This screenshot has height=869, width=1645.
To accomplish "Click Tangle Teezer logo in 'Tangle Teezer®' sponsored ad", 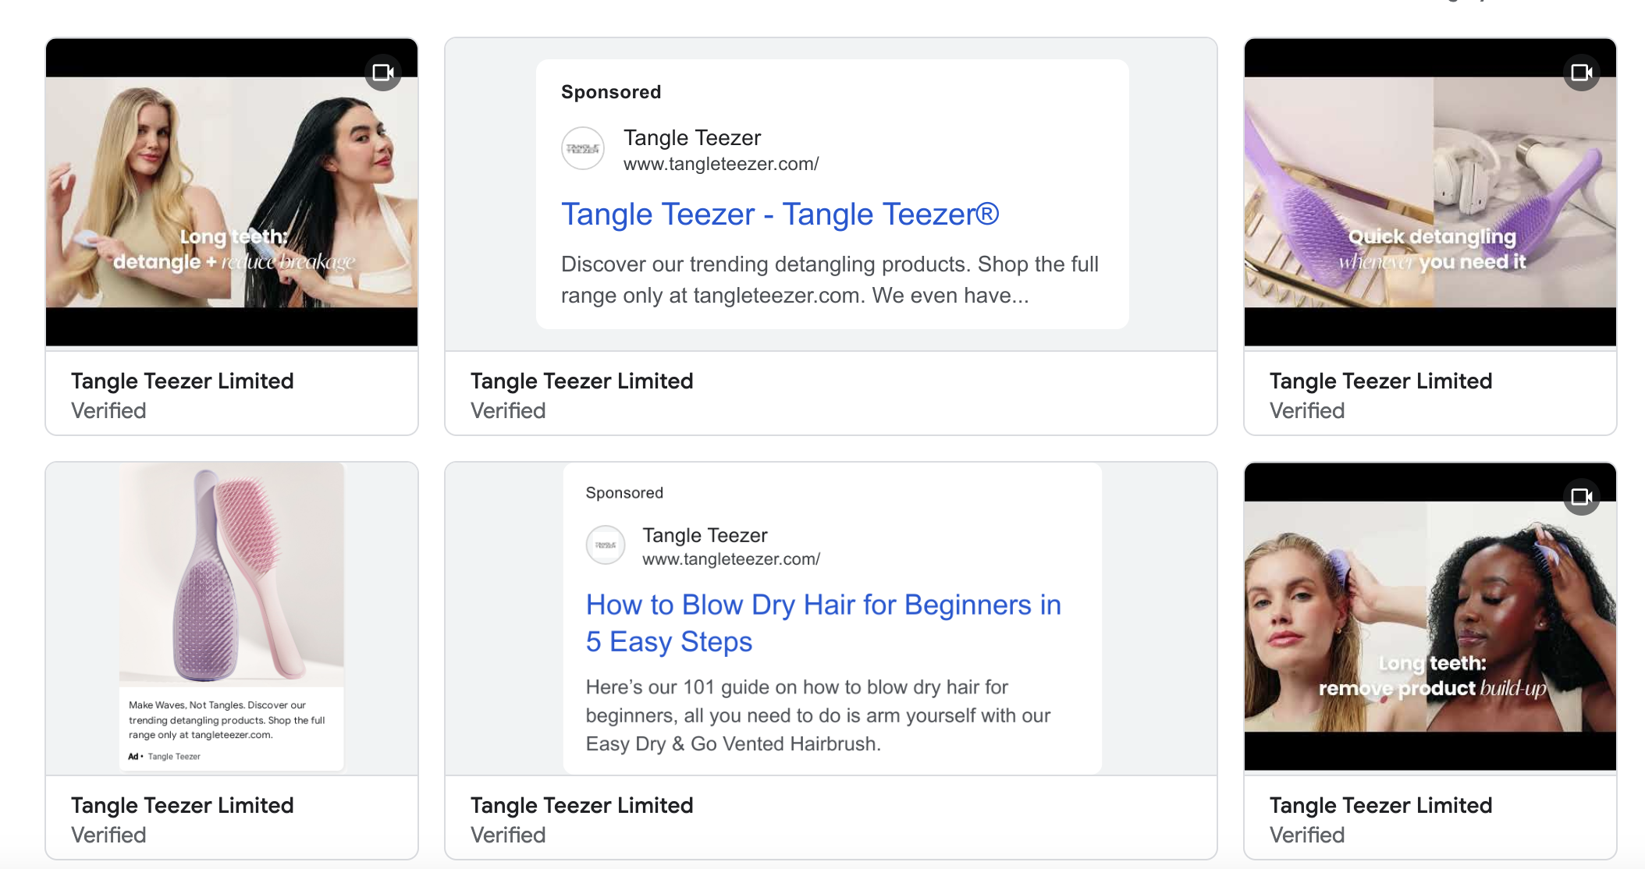I will pos(583,148).
